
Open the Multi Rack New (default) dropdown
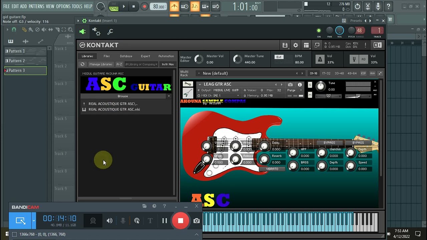(198, 73)
